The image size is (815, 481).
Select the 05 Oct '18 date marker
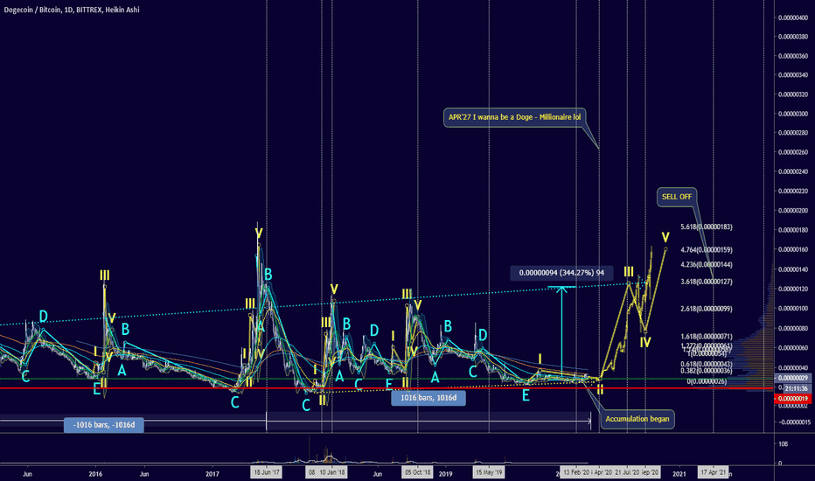(417, 472)
